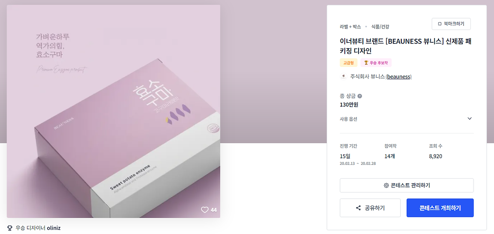Open the 효소구마 package design image
The image size is (494, 234).
tap(113, 111)
